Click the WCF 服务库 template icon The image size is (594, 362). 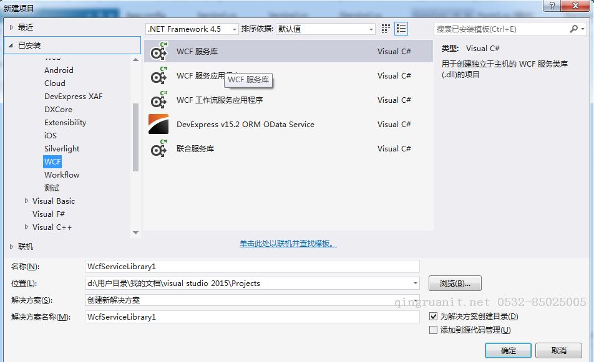click(158, 51)
